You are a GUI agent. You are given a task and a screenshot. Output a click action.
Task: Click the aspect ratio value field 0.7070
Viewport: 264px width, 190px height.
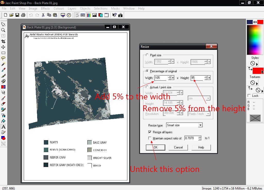pos(191,138)
